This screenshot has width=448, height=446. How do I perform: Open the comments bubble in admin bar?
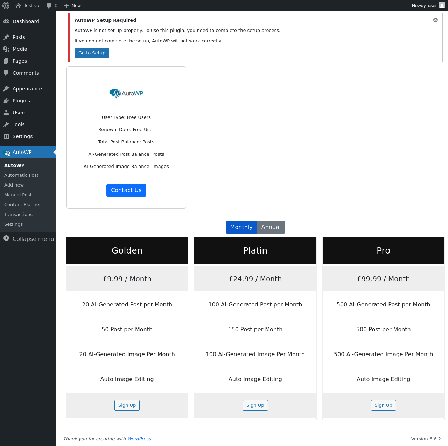52,6
